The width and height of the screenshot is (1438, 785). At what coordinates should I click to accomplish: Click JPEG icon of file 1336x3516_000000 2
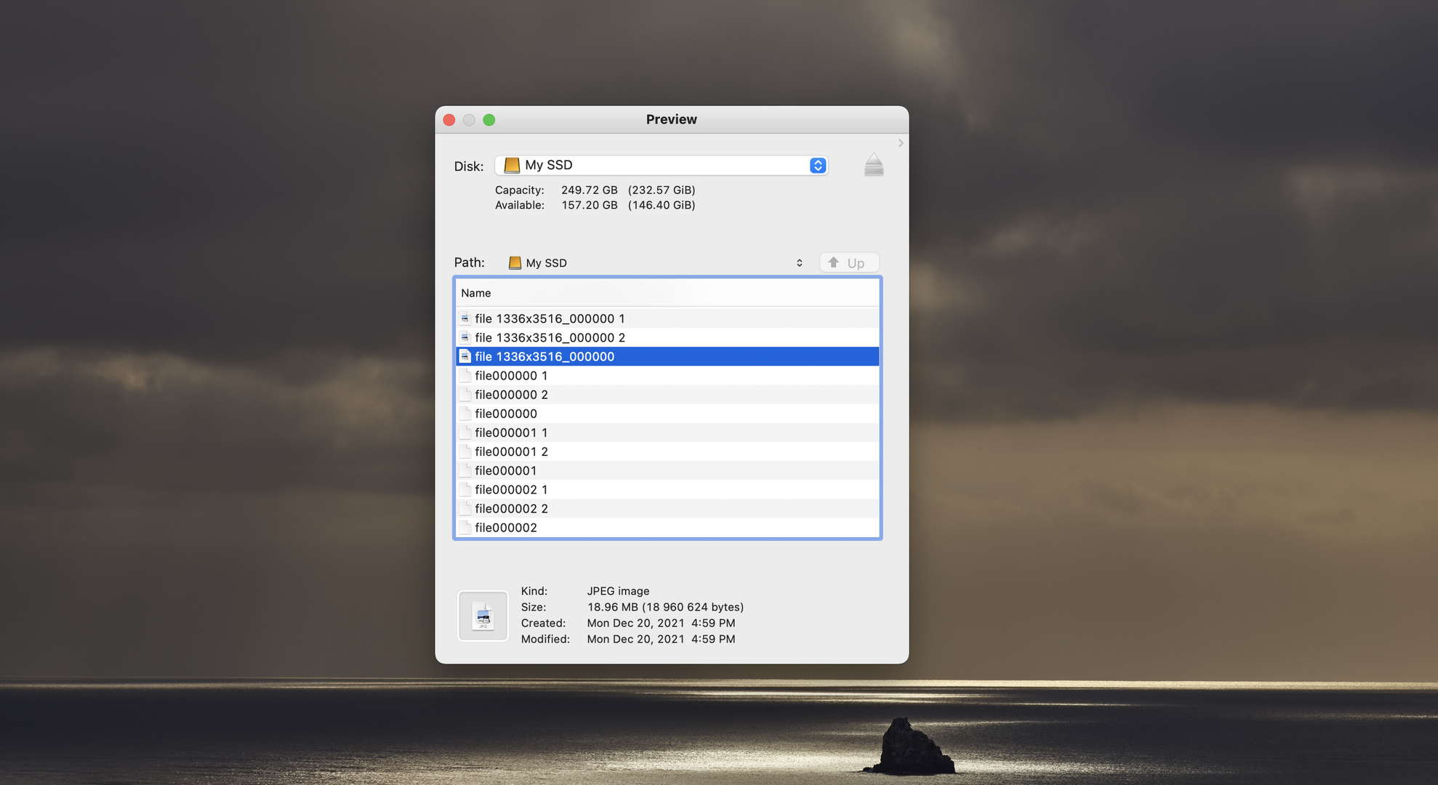point(465,337)
